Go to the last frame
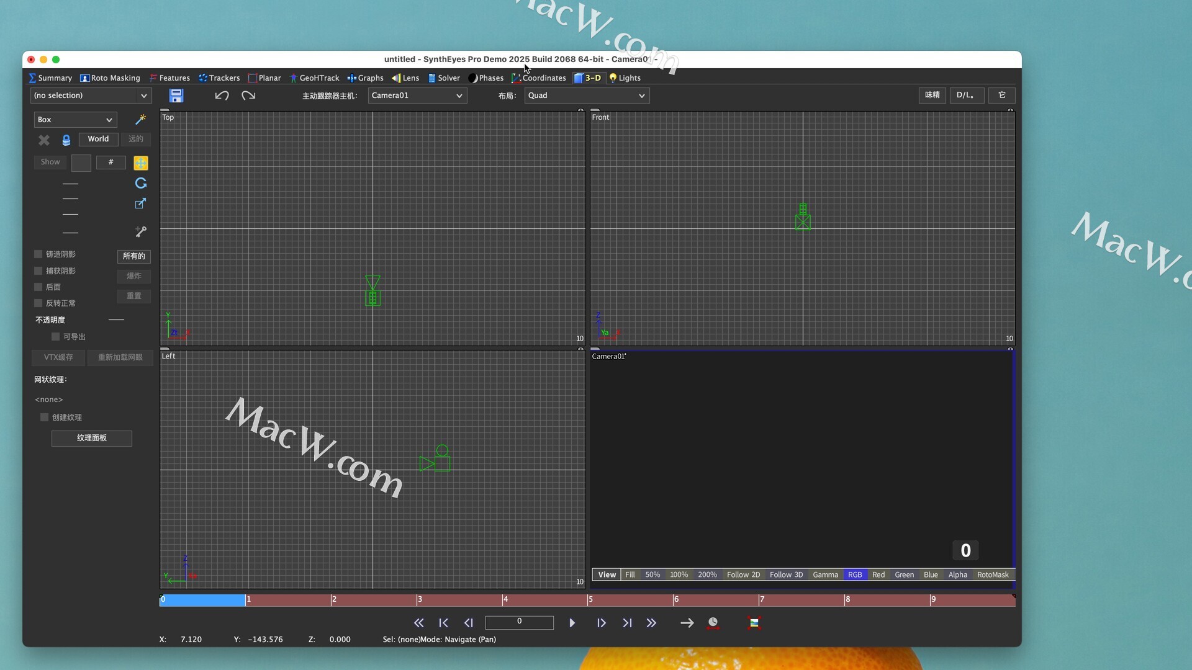 pyautogui.click(x=627, y=623)
